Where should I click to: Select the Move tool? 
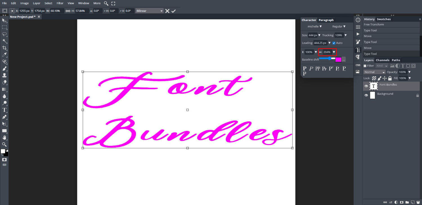click(5, 20)
